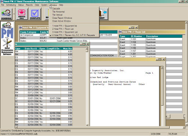Click the Hotel PM logo in the sidebar
Screen dimensions: 188x136
7,38
